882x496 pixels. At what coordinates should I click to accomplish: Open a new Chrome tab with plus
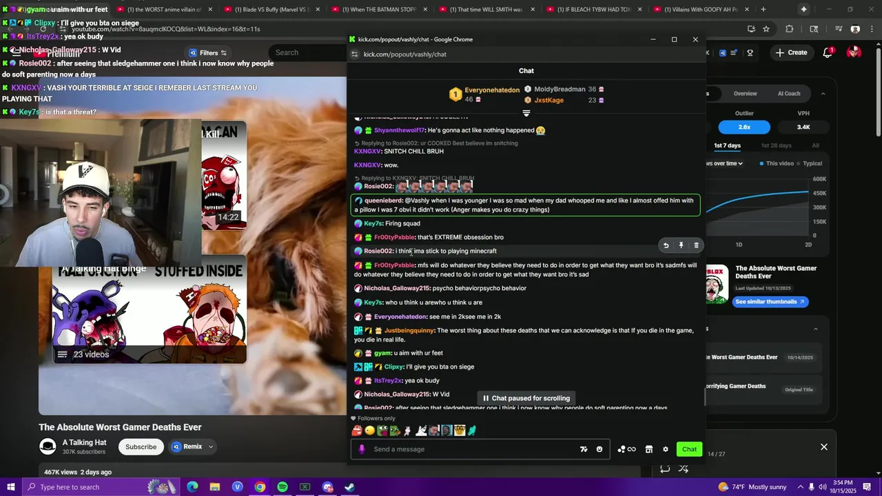[763, 10]
